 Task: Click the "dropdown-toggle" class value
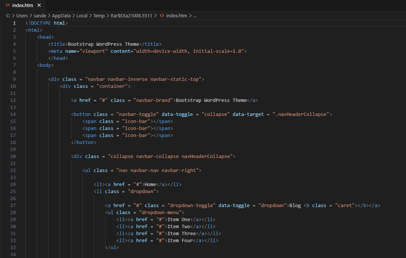click(191, 205)
